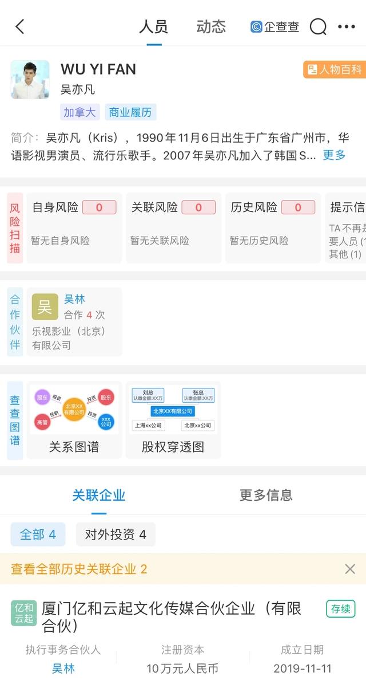This screenshot has height=688, width=366.
Task: Open the search magnifier icon
Action: click(x=318, y=26)
